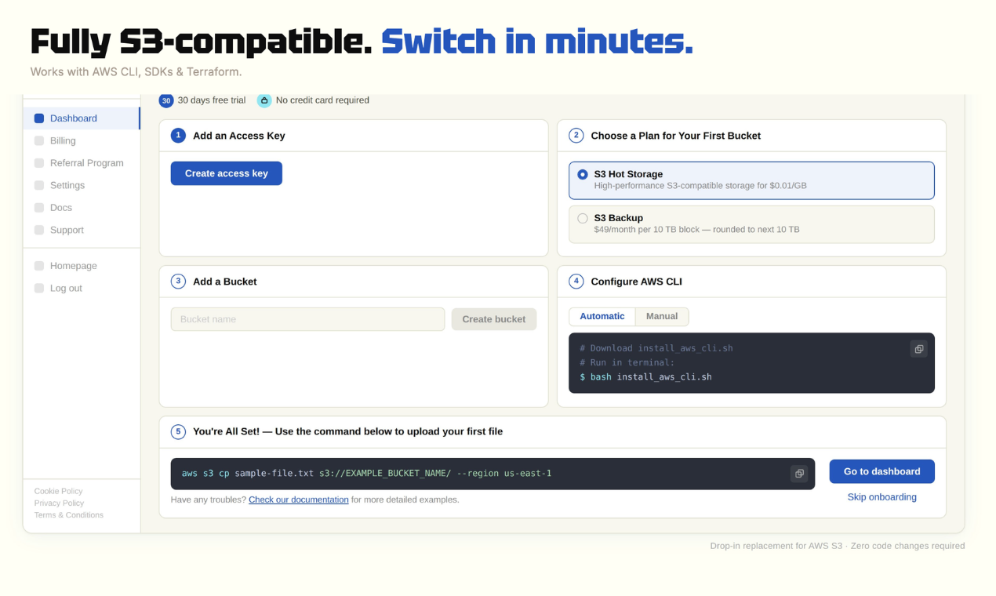Open the Terms & Conditions link
This screenshot has width=996, height=596.
69,515
